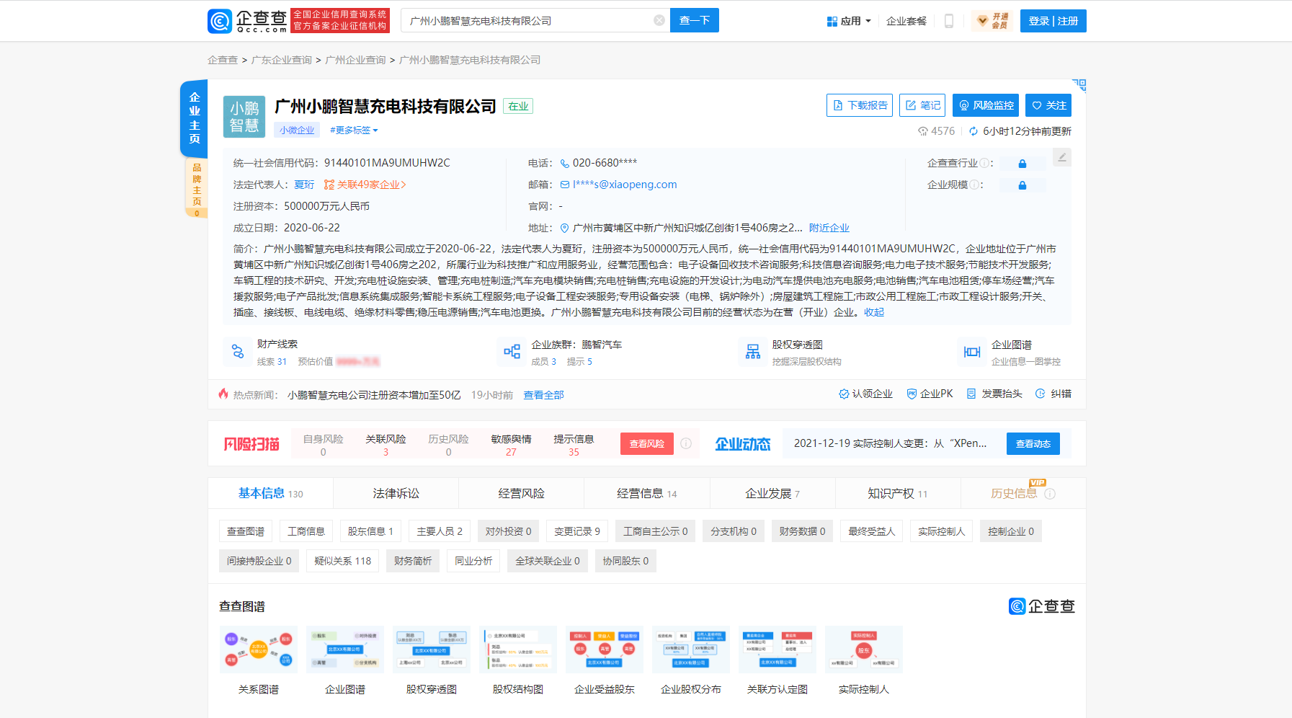This screenshot has height=718, width=1292.
Task: Open the 广东企业查询 breadcrumb
Action: click(282, 60)
